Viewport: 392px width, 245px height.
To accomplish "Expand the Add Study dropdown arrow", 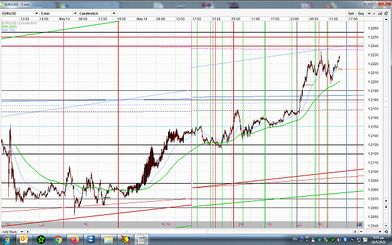I will [x=22, y=232].
